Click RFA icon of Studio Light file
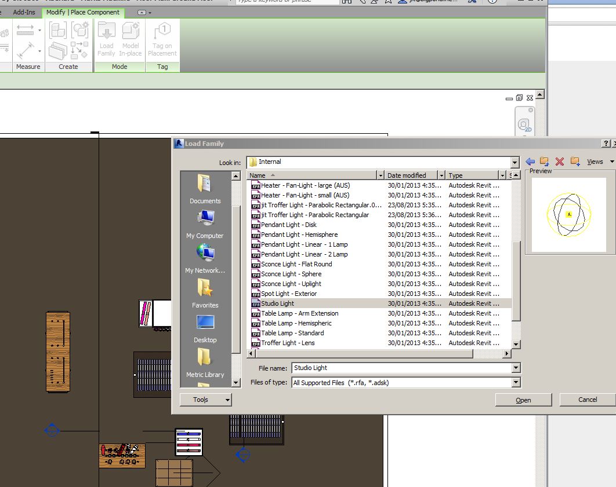616x487 pixels. tap(256, 303)
